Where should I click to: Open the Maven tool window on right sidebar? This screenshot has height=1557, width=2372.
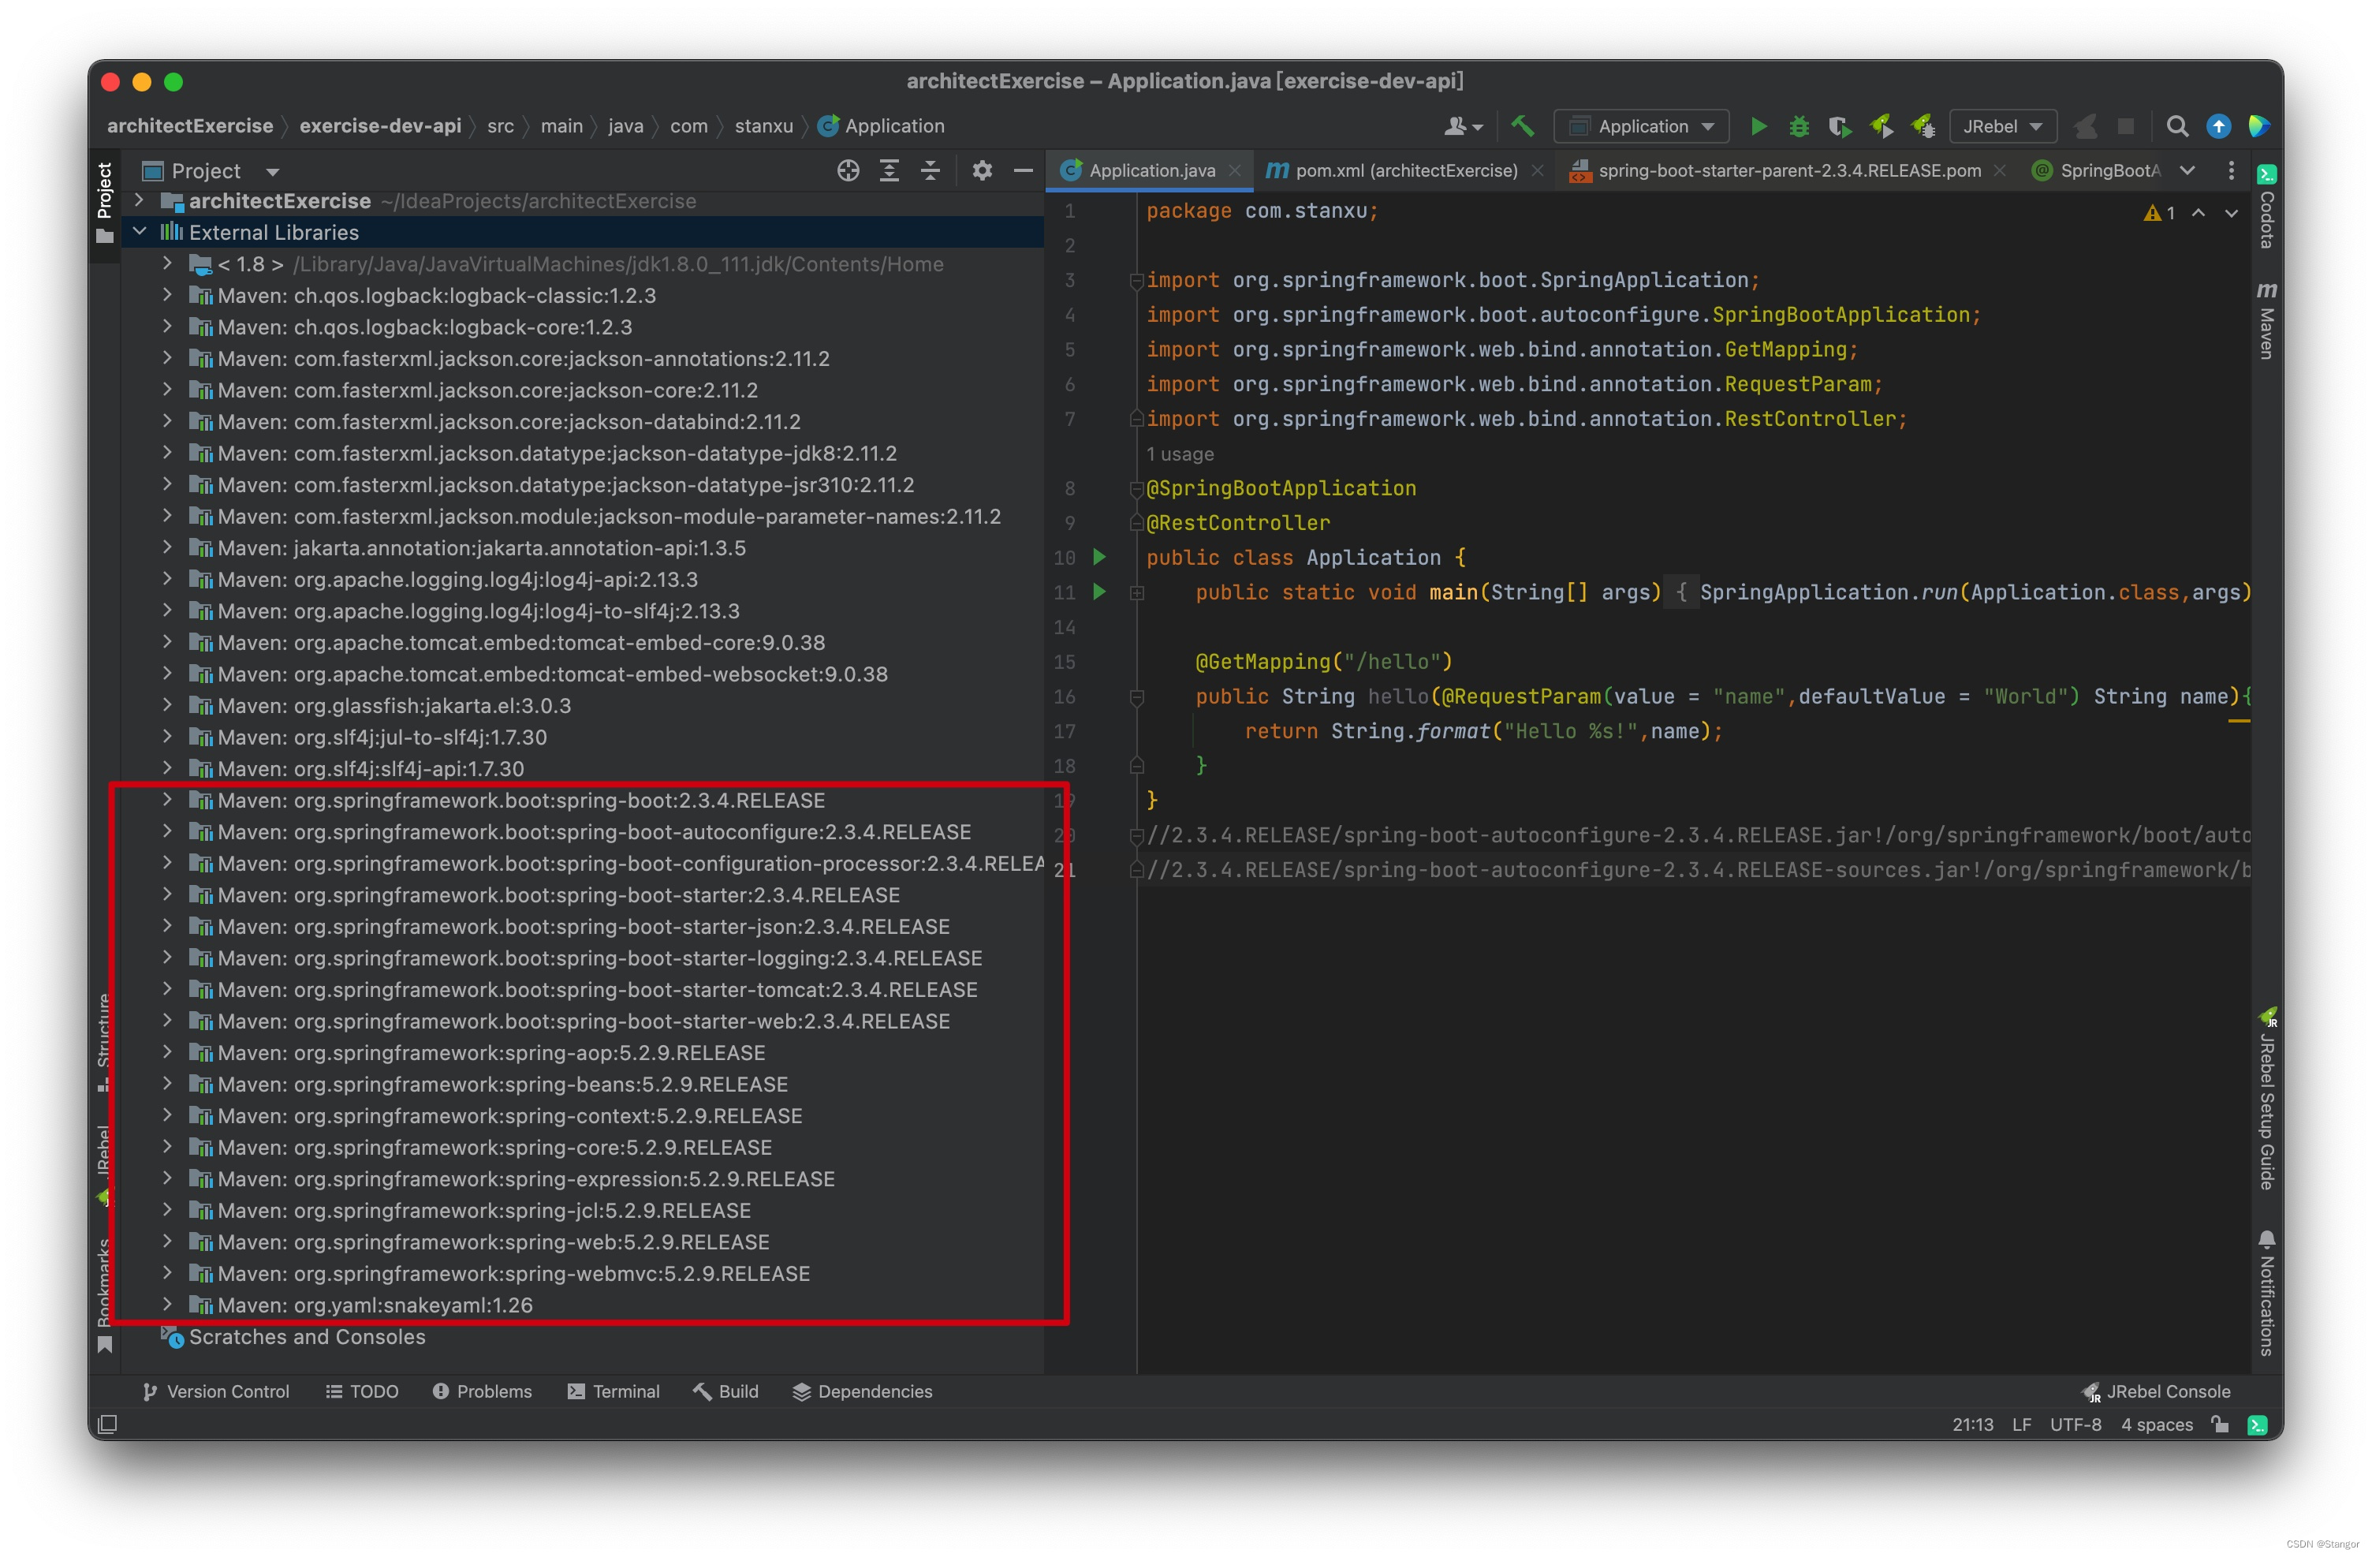2266,320
